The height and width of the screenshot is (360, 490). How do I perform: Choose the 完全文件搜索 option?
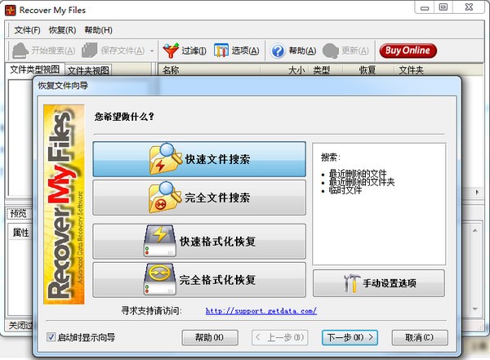(199, 198)
